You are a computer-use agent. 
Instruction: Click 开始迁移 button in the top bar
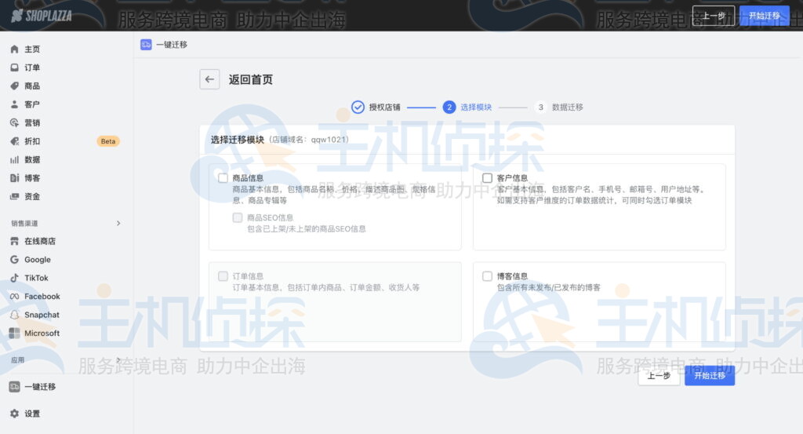[764, 16]
